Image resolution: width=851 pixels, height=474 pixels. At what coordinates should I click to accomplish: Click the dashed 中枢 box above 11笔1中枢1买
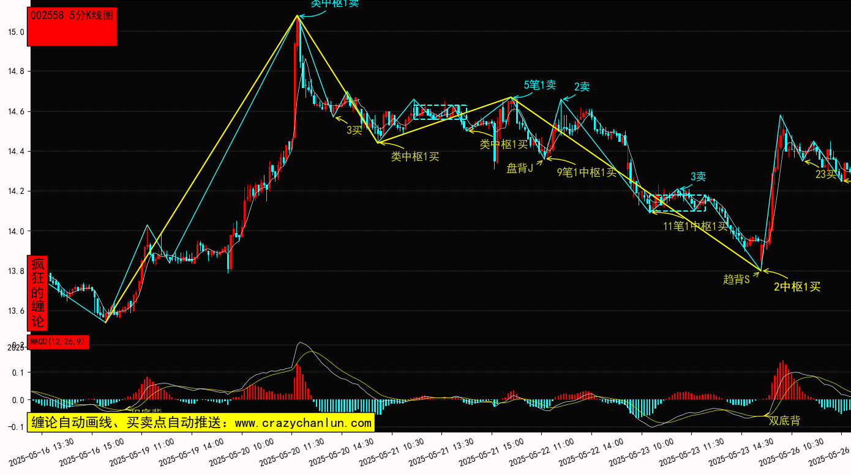[678, 203]
